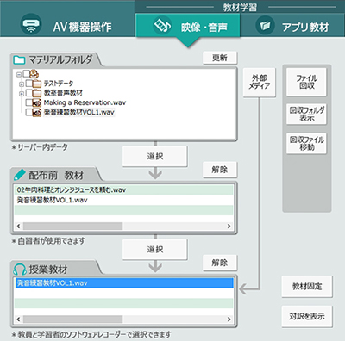Click the マテリアルフォルダ folder icon
This screenshot has height=341, width=345.
click(19, 59)
